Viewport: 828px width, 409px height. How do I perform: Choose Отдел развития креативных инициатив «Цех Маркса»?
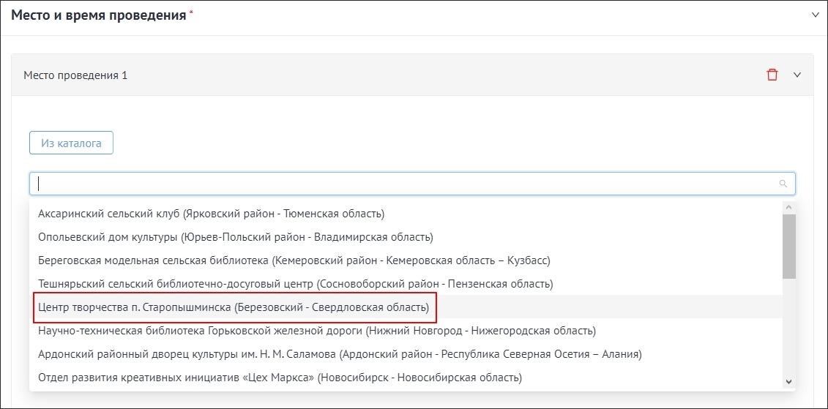pyautogui.click(x=280, y=378)
